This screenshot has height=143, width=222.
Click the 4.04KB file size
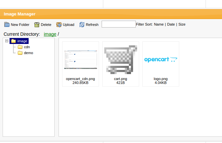pyautogui.click(x=161, y=83)
